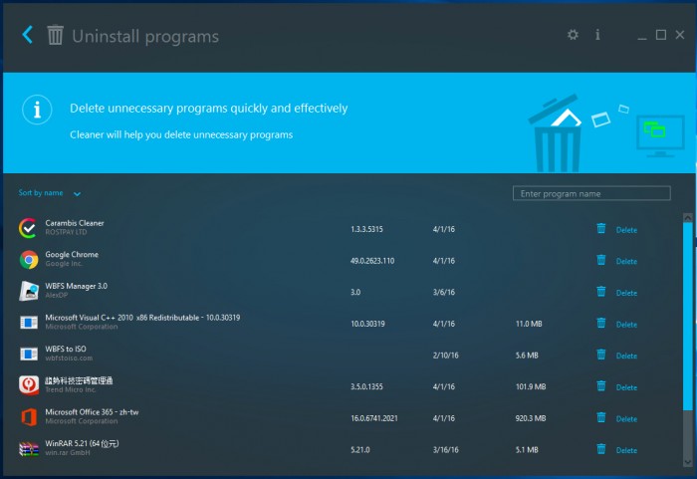Select the Google Chrome name text
This screenshot has height=479, width=697.
[72, 254]
